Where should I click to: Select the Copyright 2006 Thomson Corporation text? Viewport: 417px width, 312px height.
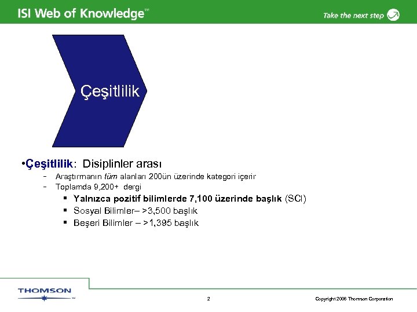coord(354,299)
